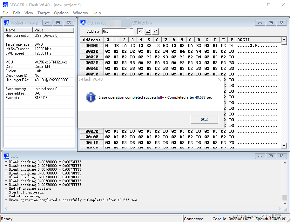
Task: Click the blue information icon in dialog
Action: tap(91, 97)
